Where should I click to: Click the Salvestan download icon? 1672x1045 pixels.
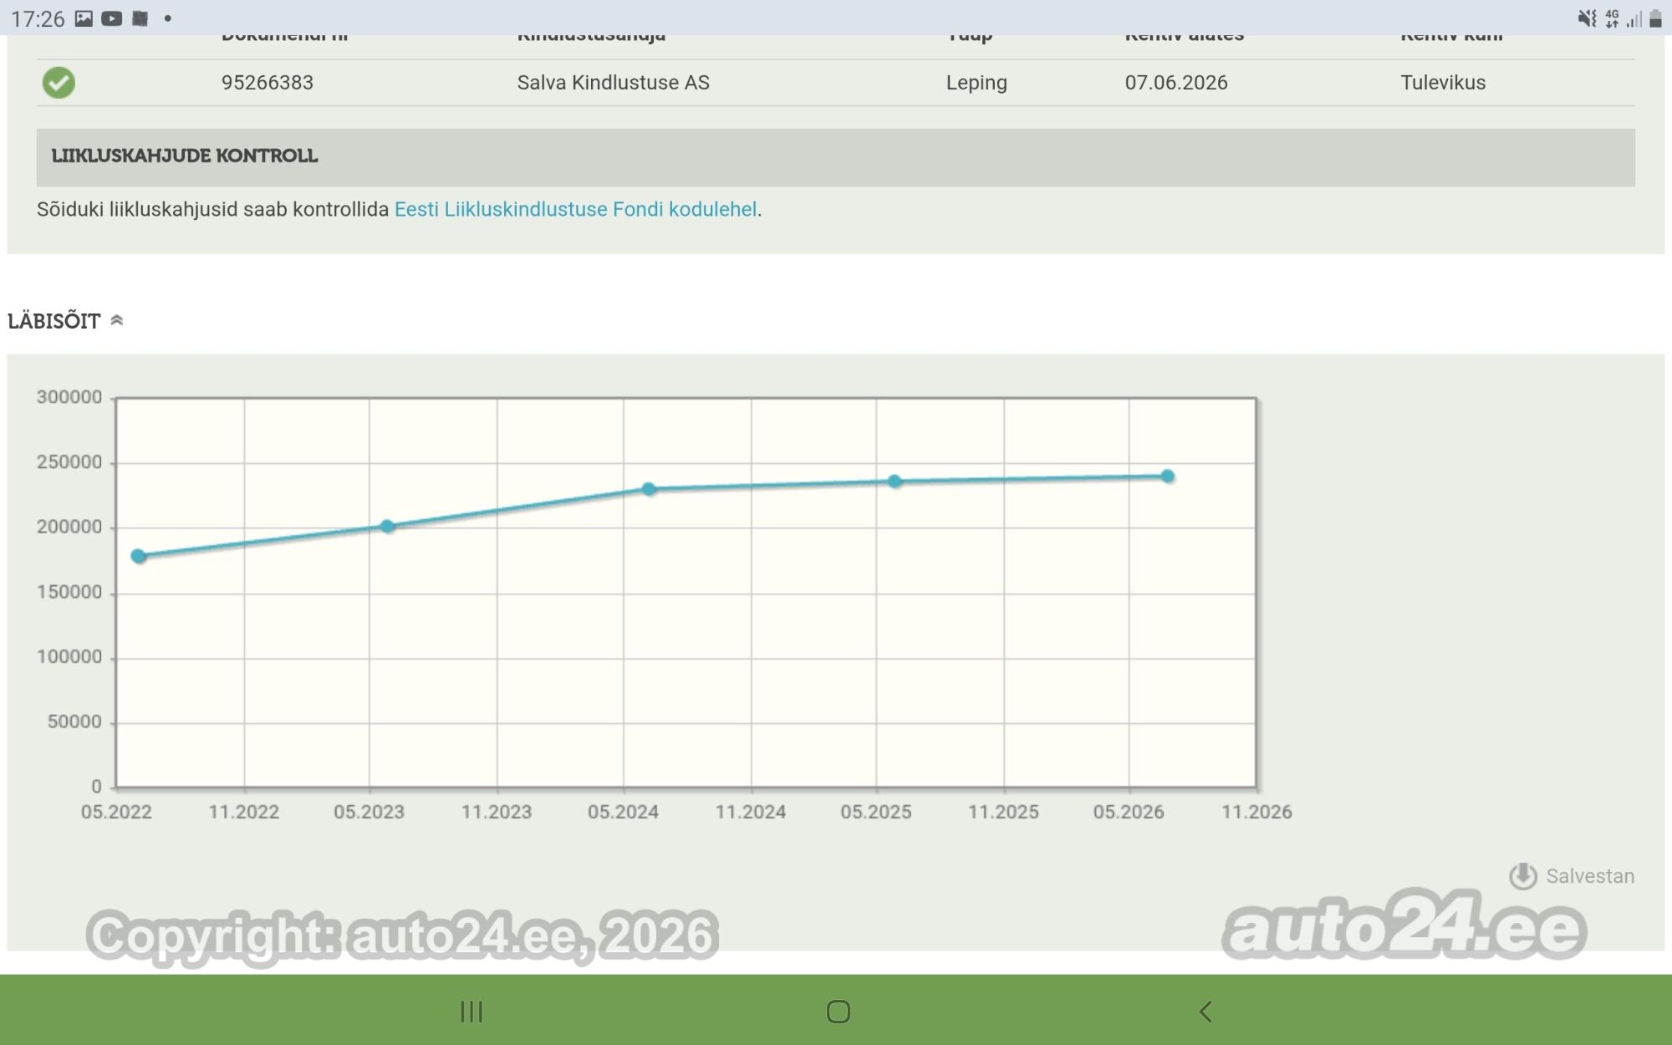pos(1522,876)
